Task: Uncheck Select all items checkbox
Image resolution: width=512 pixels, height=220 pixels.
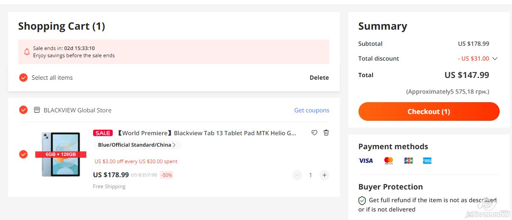Action: [x=23, y=78]
